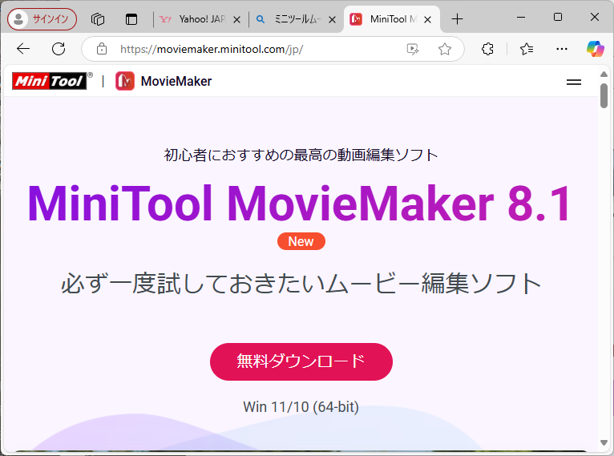Toggle the vertical tabs icon
The height and width of the screenshot is (456, 614).
(x=131, y=18)
